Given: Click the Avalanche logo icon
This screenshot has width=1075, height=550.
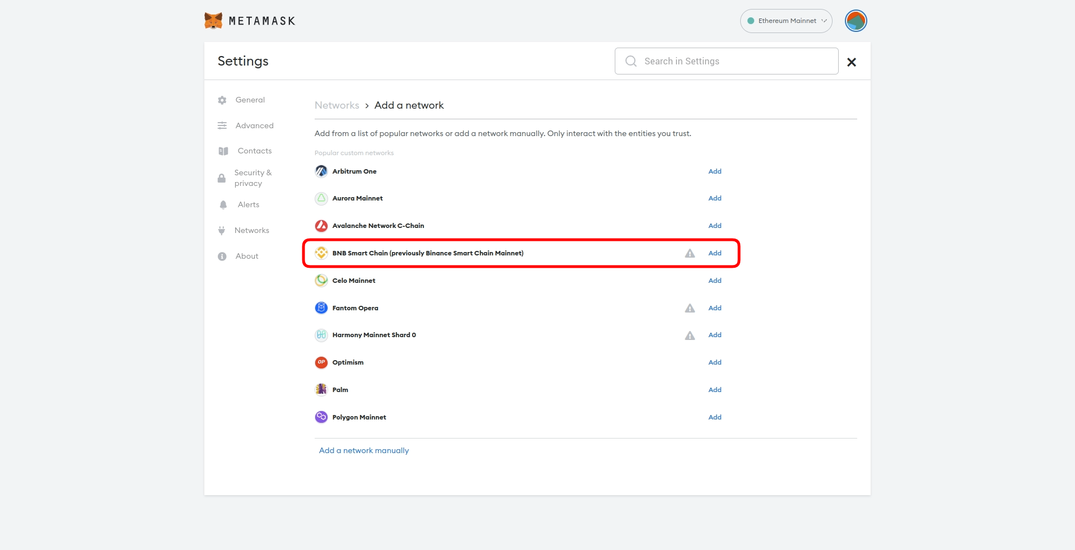Looking at the screenshot, I should [x=321, y=226].
